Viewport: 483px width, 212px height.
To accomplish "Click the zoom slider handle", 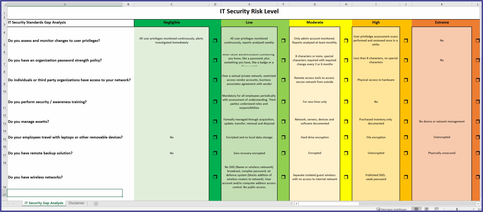I will (x=457, y=209).
